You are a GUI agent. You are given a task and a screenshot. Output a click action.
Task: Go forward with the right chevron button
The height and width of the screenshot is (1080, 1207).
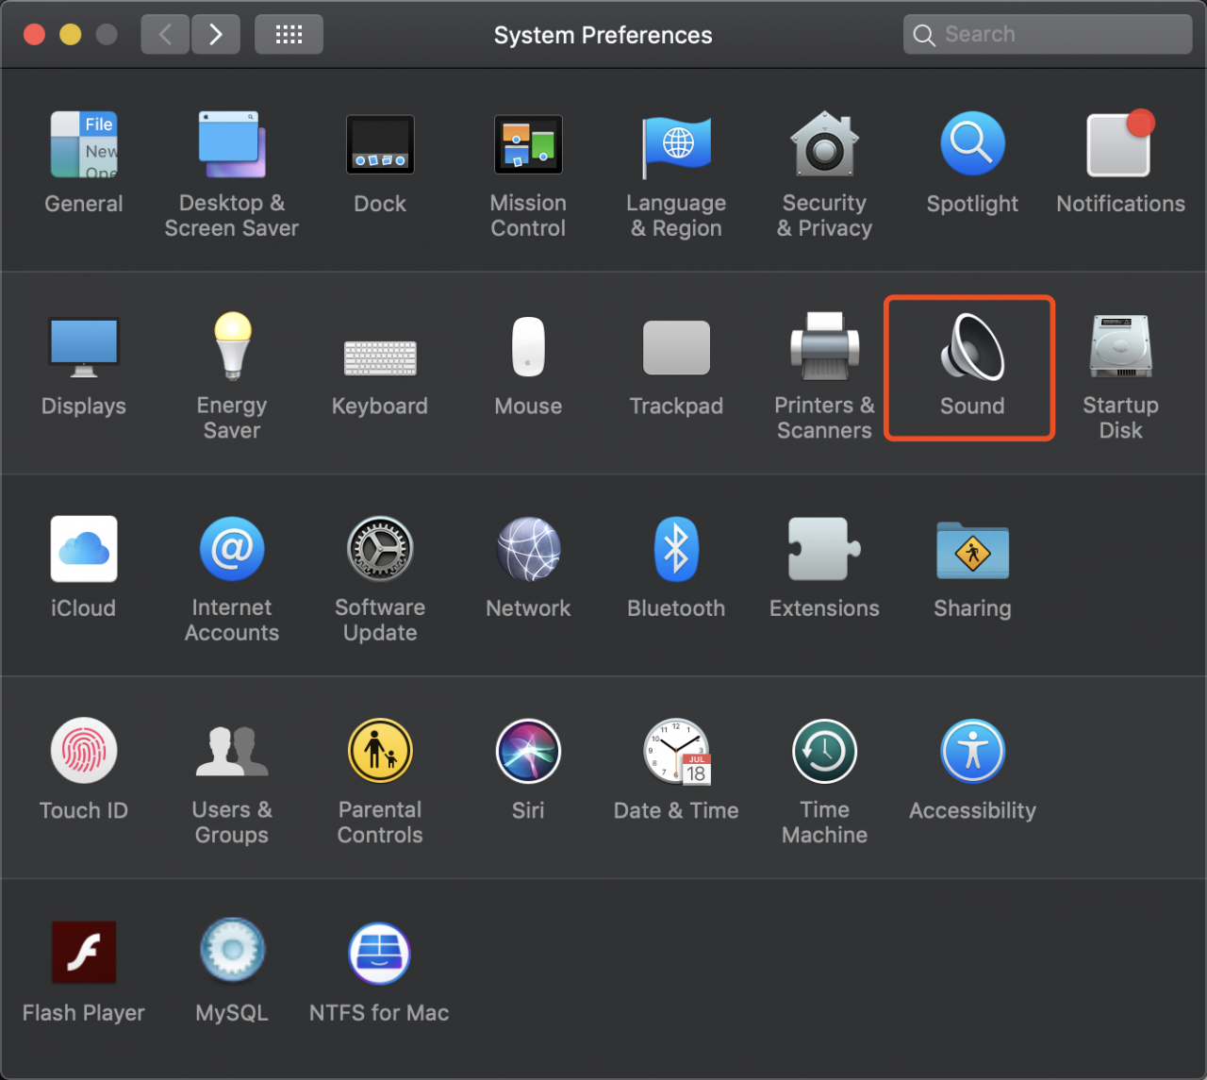(216, 35)
